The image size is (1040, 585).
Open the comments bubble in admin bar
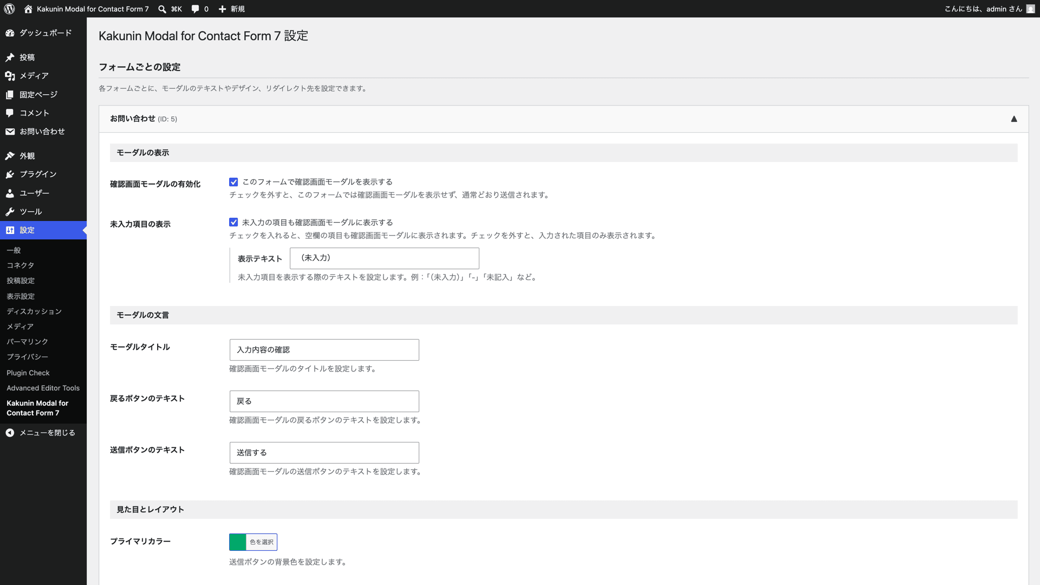click(195, 9)
